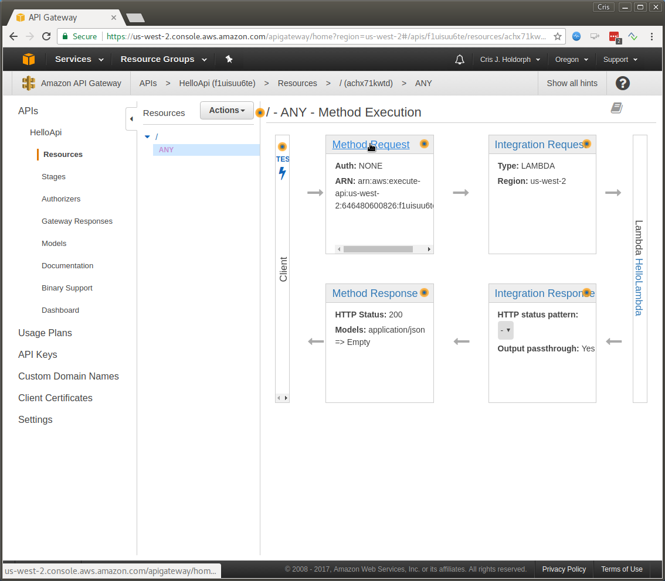Open the notifications bell icon

[x=460, y=60]
